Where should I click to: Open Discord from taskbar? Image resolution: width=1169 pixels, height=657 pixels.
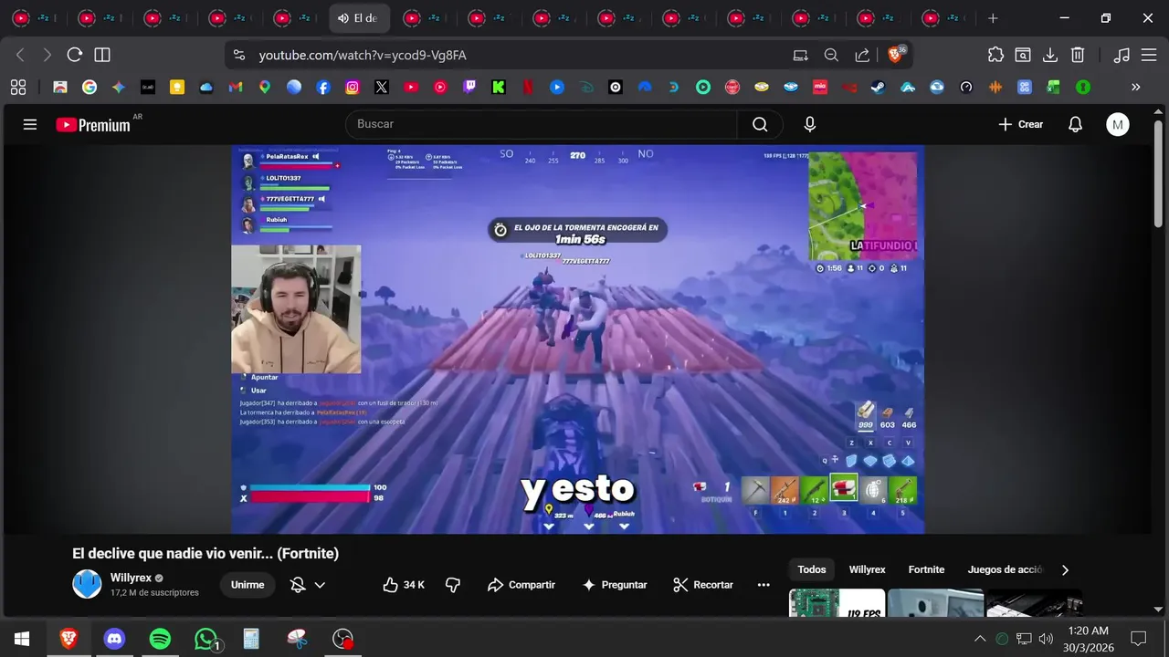[x=114, y=639]
